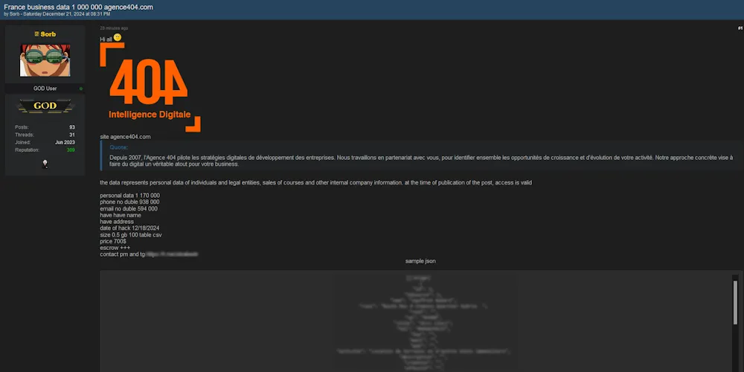Click the code box vertical scrollbar thumb
The width and height of the screenshot is (744, 372).
click(x=736, y=301)
